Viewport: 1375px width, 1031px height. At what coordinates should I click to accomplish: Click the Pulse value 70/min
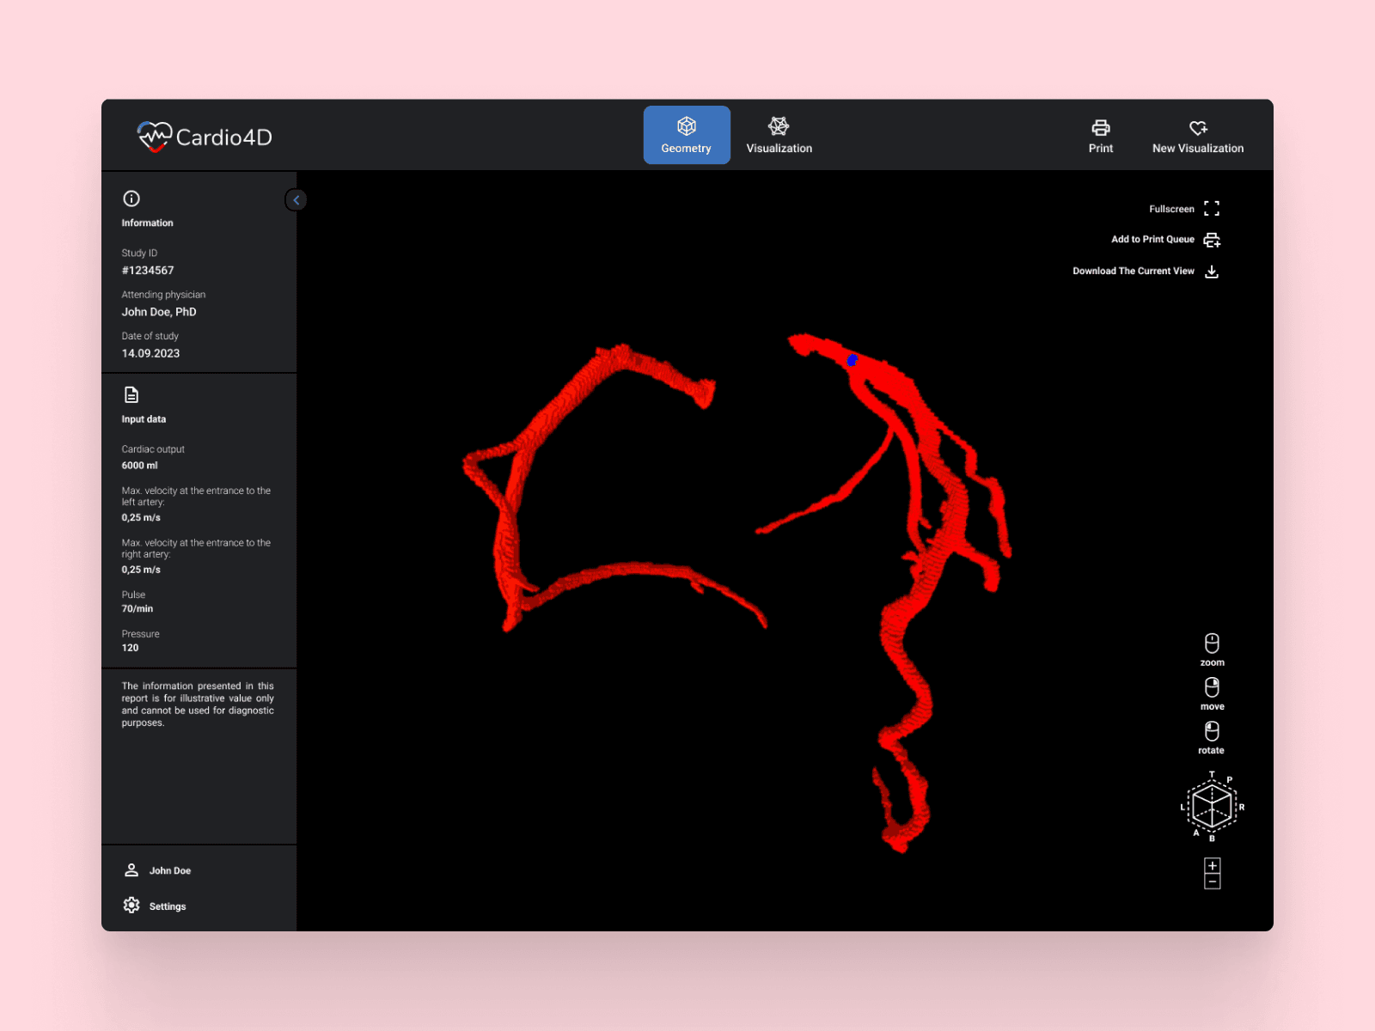point(137,608)
